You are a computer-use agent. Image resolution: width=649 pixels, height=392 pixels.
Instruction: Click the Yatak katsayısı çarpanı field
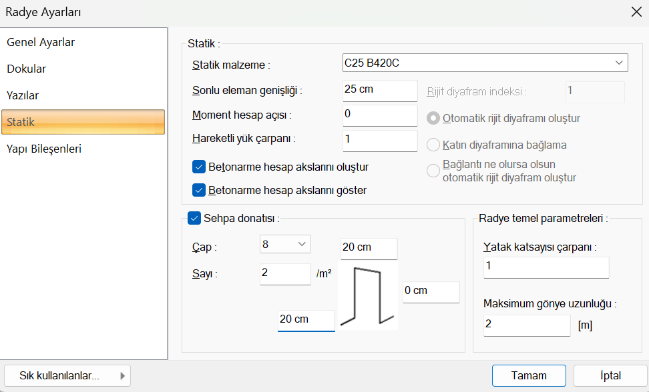(546, 266)
